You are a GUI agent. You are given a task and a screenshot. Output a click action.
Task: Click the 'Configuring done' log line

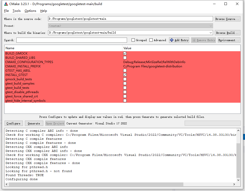tap(22, 179)
